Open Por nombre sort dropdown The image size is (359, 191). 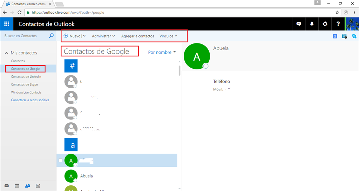click(x=162, y=52)
